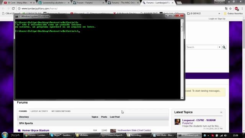
Task: Open the C99.nl bookmark
Action: (11, 14)
